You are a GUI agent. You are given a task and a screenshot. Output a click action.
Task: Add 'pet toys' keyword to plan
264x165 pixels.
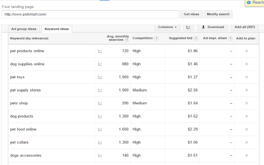tap(247, 77)
